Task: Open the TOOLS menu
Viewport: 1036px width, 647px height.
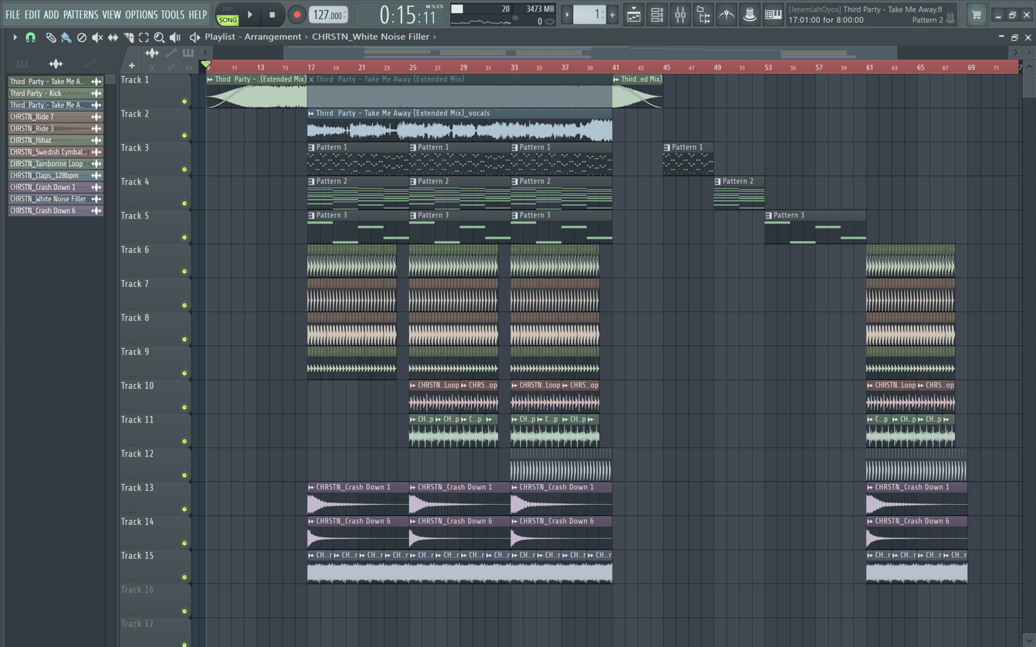Action: point(173,15)
